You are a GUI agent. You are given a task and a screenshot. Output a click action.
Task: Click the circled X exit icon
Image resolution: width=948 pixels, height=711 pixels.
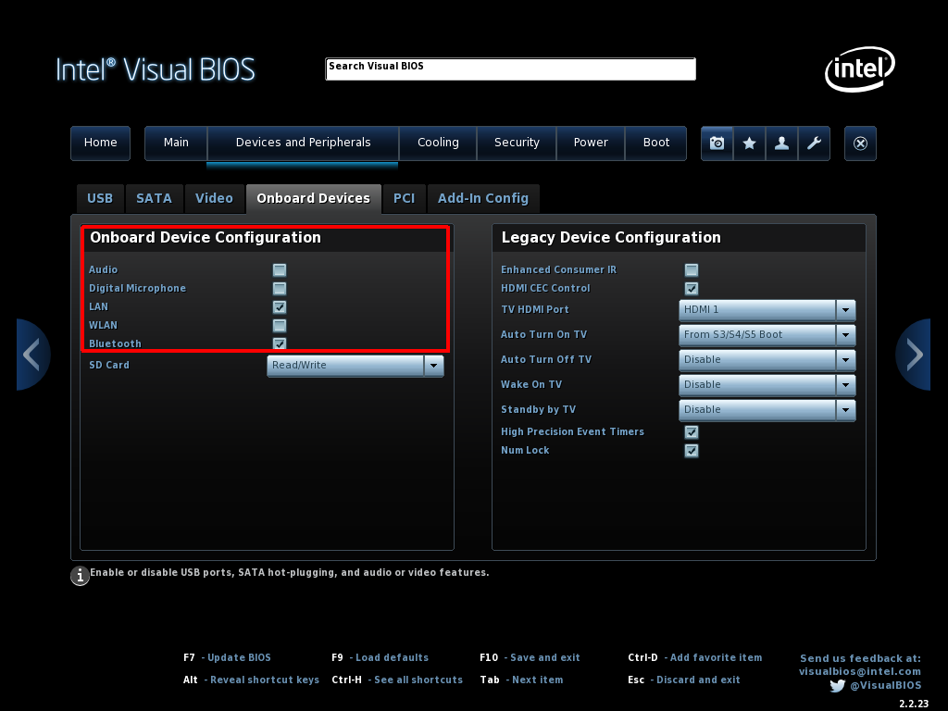860,143
